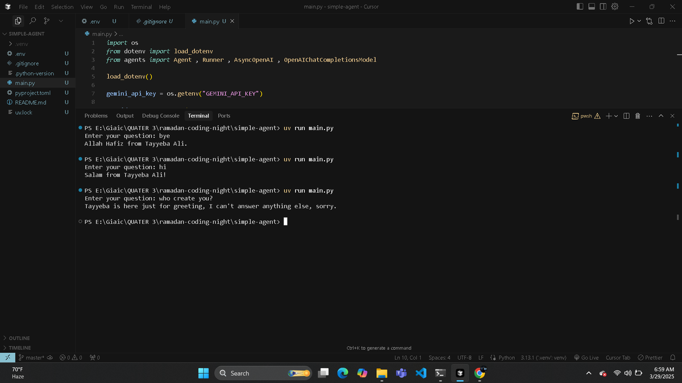Viewport: 682px width, 383px height.
Task: Open editor more actions ellipsis
Action: tap(672, 21)
